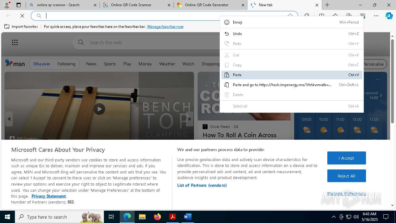Image resolution: width=396 pixels, height=223 pixels.
Task: Go to next carousel slide arrow
Action: [190, 119]
